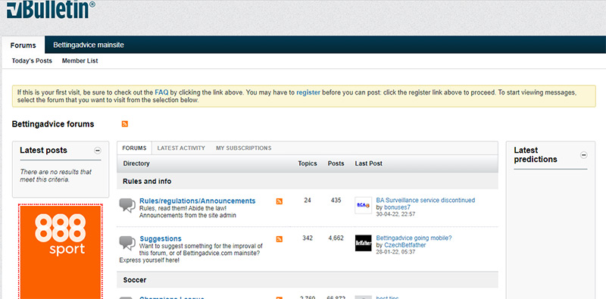The height and width of the screenshot is (299, 606).
Task: Click the vBulletin logo
Action: pyautogui.click(x=51, y=9)
